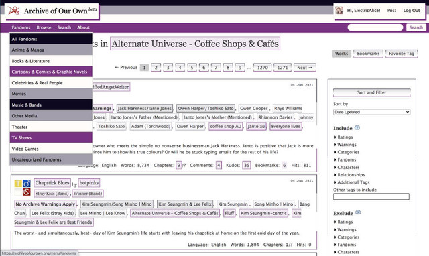Open the Comments count 4 link
Screen dimensions: 429x256
point(219,166)
